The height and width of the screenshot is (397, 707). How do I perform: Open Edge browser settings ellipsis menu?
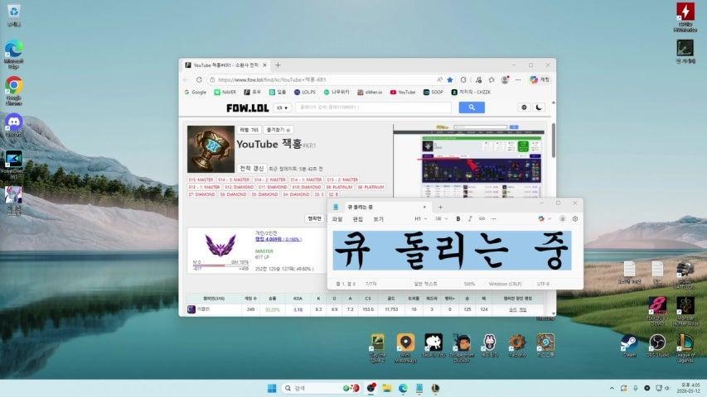tap(518, 79)
